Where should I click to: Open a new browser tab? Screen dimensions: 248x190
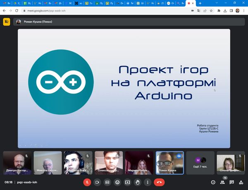tap(200, 3)
